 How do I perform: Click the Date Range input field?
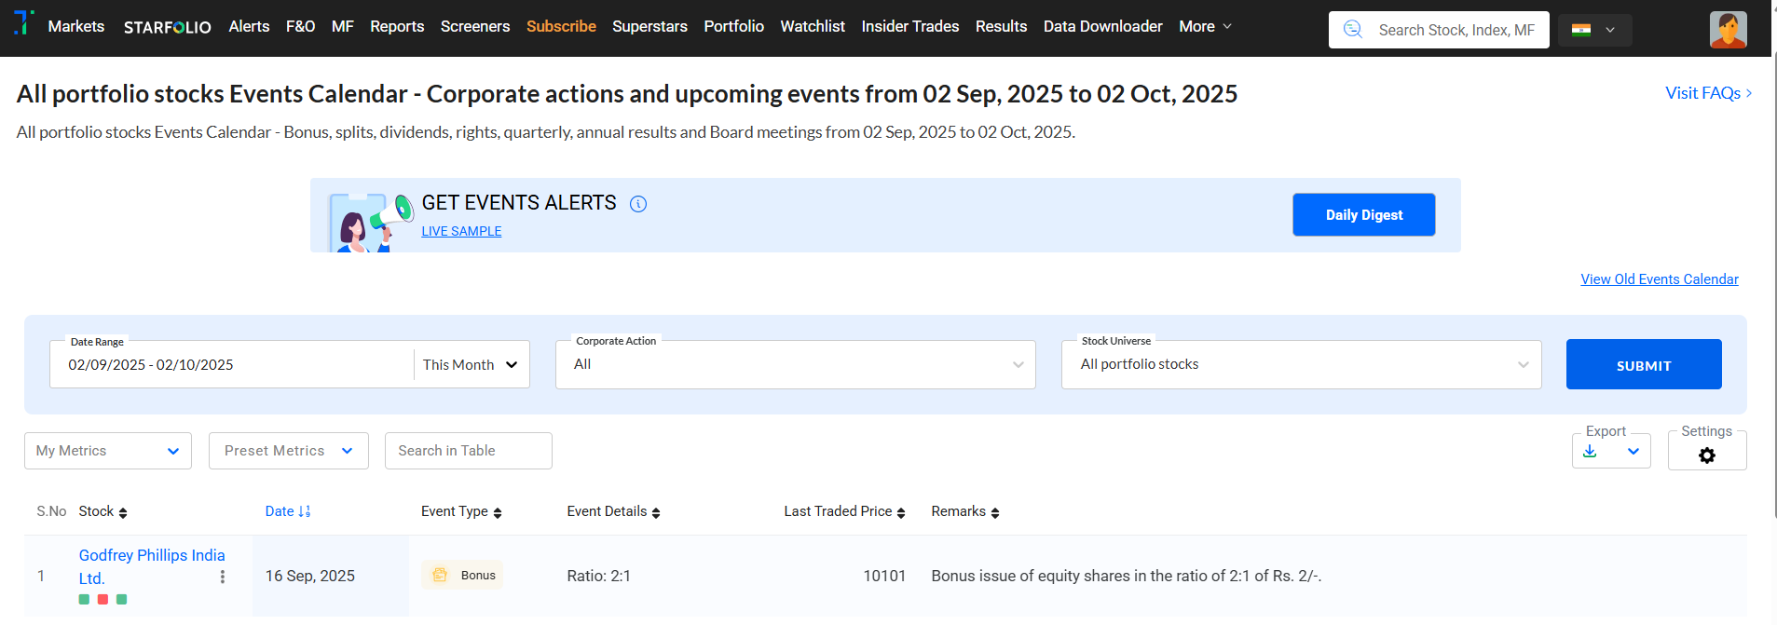(x=232, y=365)
